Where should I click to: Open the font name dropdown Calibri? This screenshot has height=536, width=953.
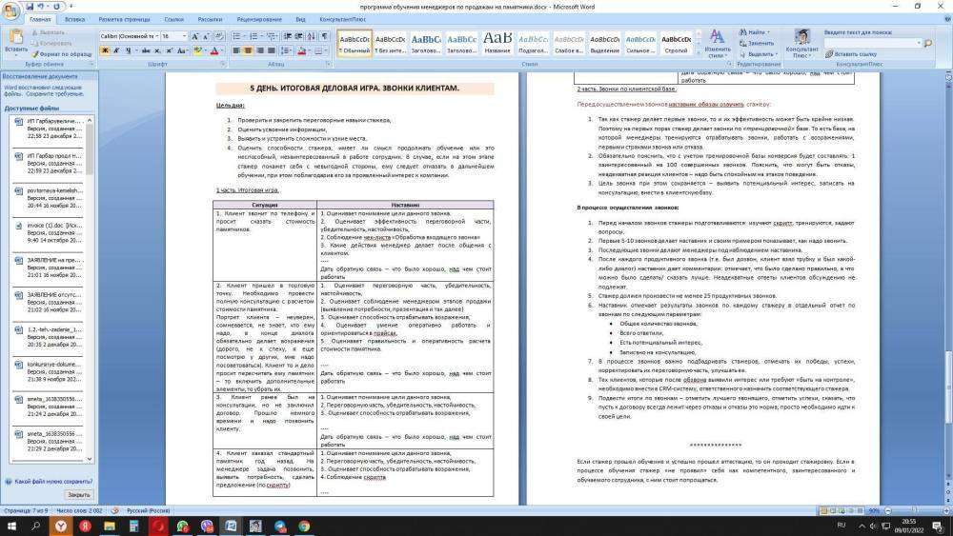[x=157, y=36]
